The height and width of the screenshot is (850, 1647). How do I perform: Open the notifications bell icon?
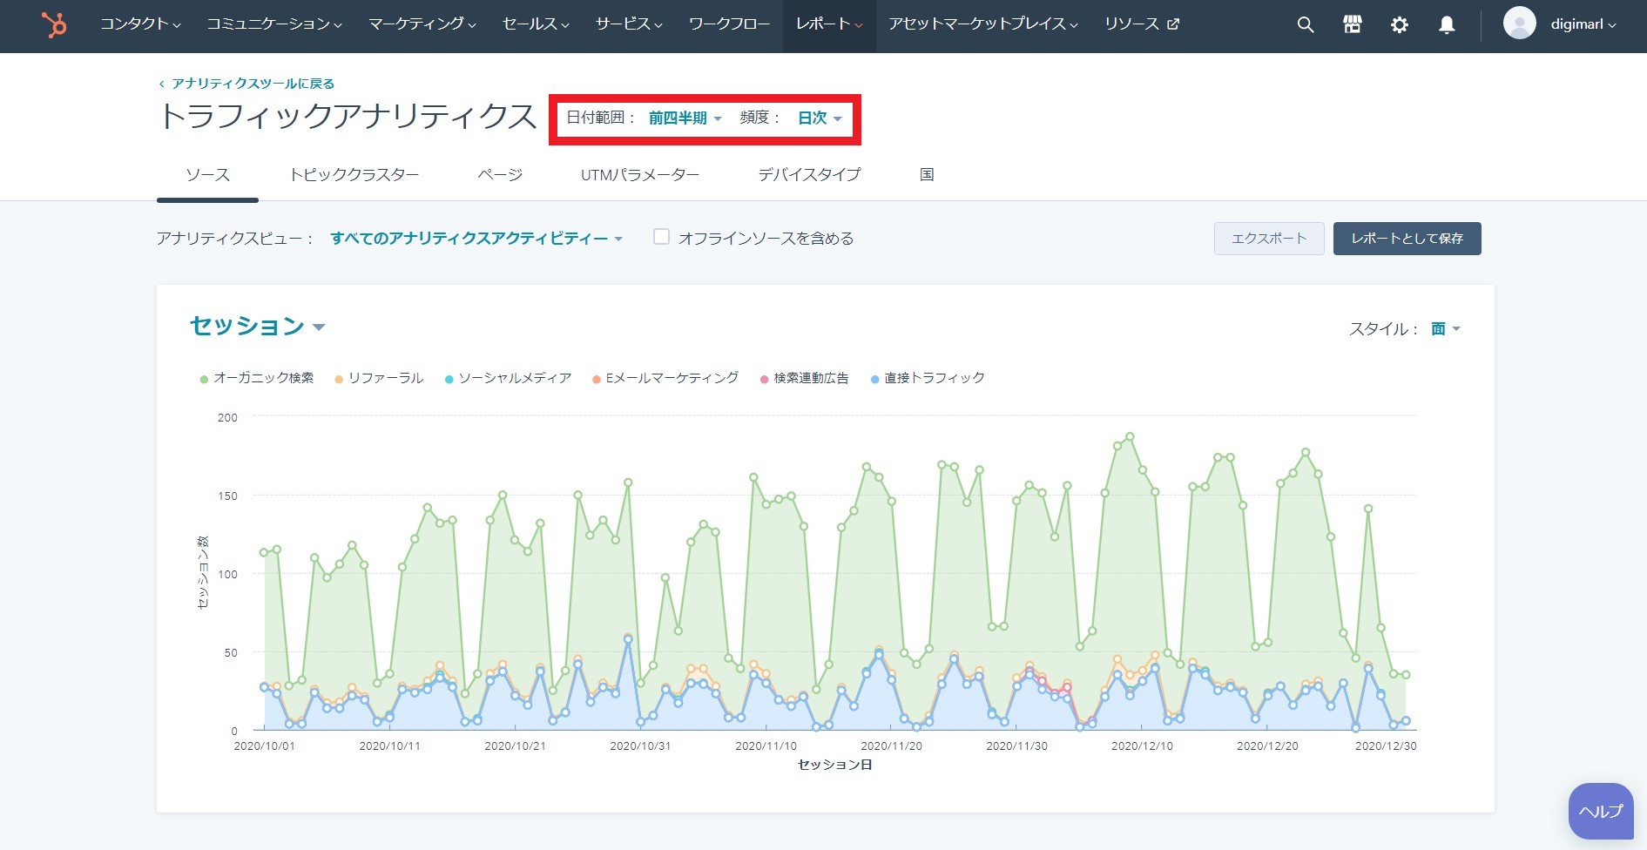[x=1447, y=25]
